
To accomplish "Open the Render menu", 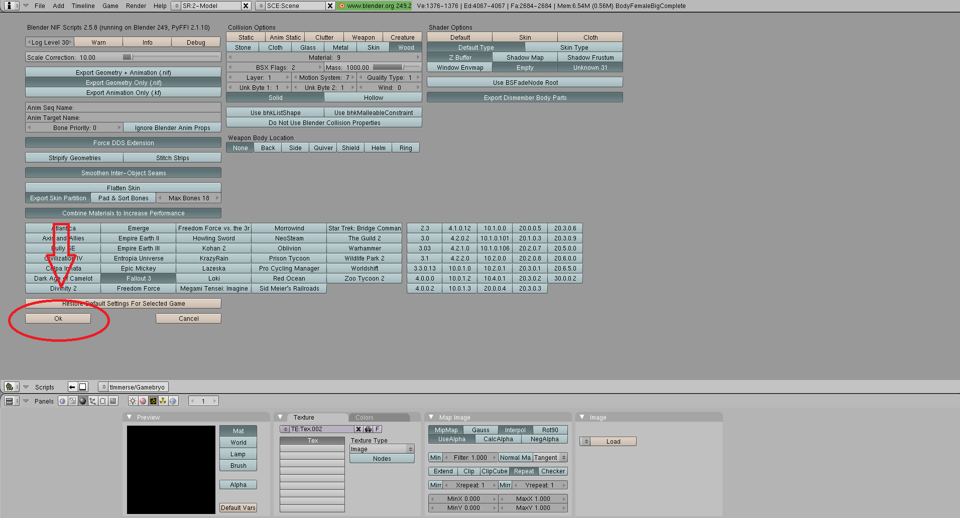I will click(x=136, y=6).
